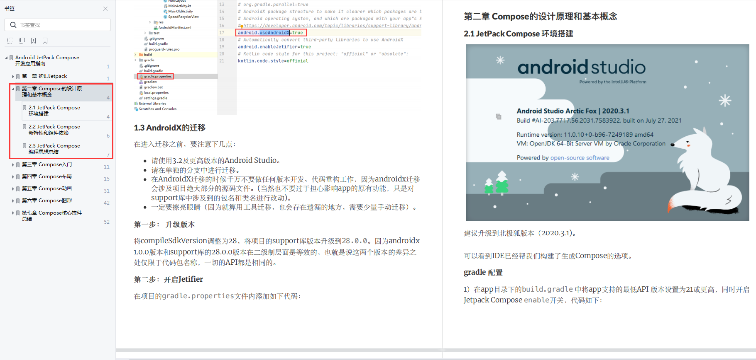Open bookmark 2.1 JetPack Compose 环境搭建
Image resolution: width=756 pixels, height=360 pixels.
[x=54, y=111]
